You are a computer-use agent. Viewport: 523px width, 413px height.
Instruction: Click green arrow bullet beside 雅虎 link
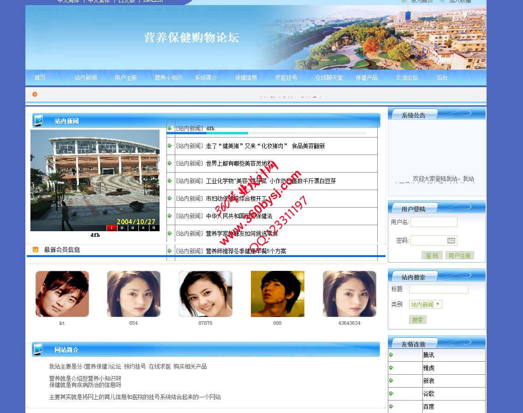pyautogui.click(x=391, y=368)
